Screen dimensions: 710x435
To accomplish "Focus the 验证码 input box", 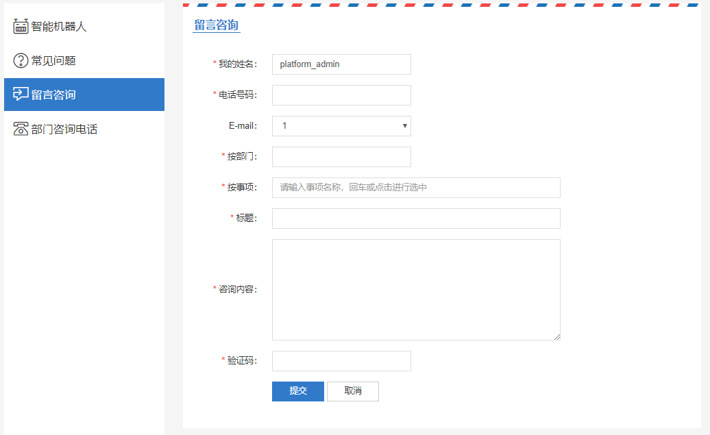I will tap(341, 361).
